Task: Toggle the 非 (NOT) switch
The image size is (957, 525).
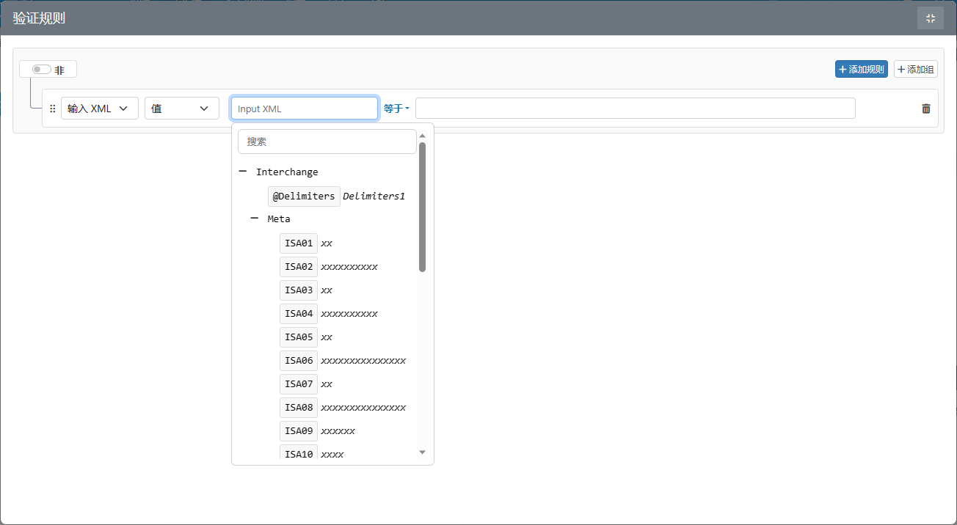Action: point(41,70)
